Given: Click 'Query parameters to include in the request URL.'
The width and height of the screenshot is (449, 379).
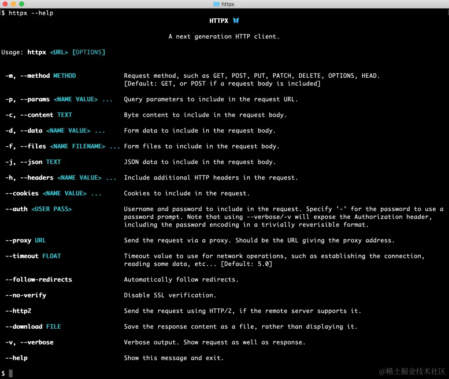Looking at the screenshot, I should click(211, 99).
